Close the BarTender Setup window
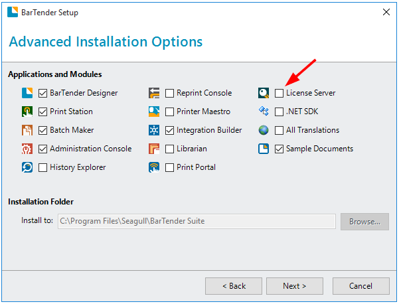 (x=386, y=12)
